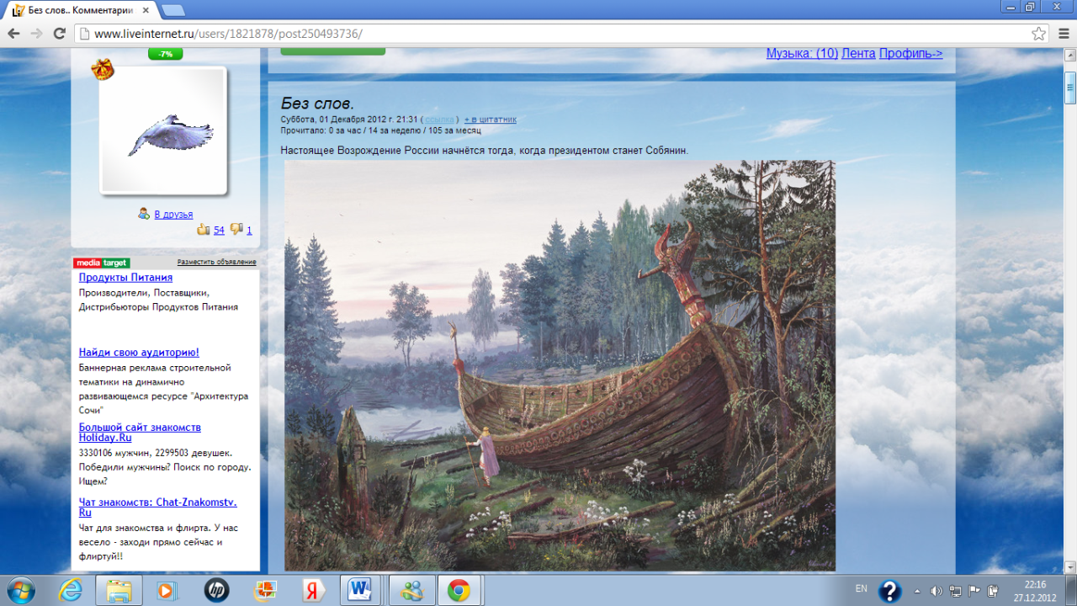Open the boat painting image

tap(560, 366)
